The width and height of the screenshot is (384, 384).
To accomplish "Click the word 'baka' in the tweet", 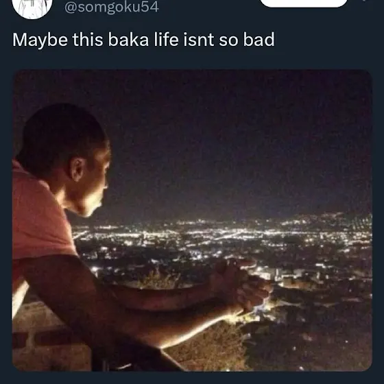I will (x=129, y=40).
